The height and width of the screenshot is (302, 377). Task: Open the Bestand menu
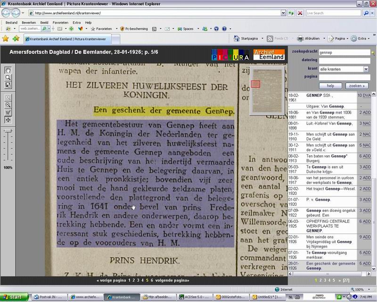tap(11, 22)
